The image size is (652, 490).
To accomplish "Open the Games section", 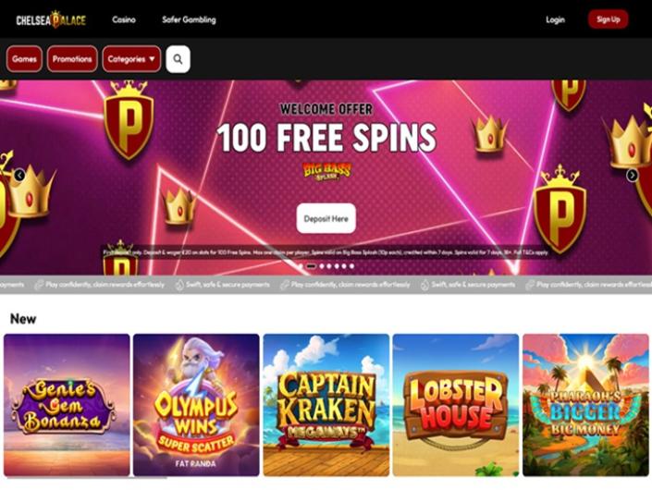I will point(24,59).
